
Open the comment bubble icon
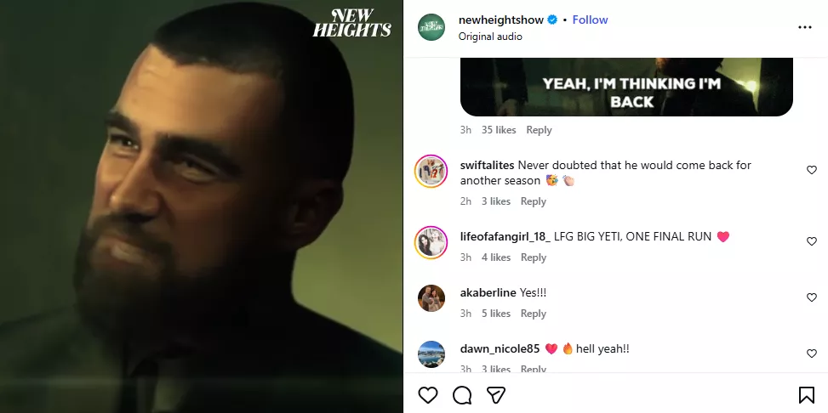pos(462,395)
